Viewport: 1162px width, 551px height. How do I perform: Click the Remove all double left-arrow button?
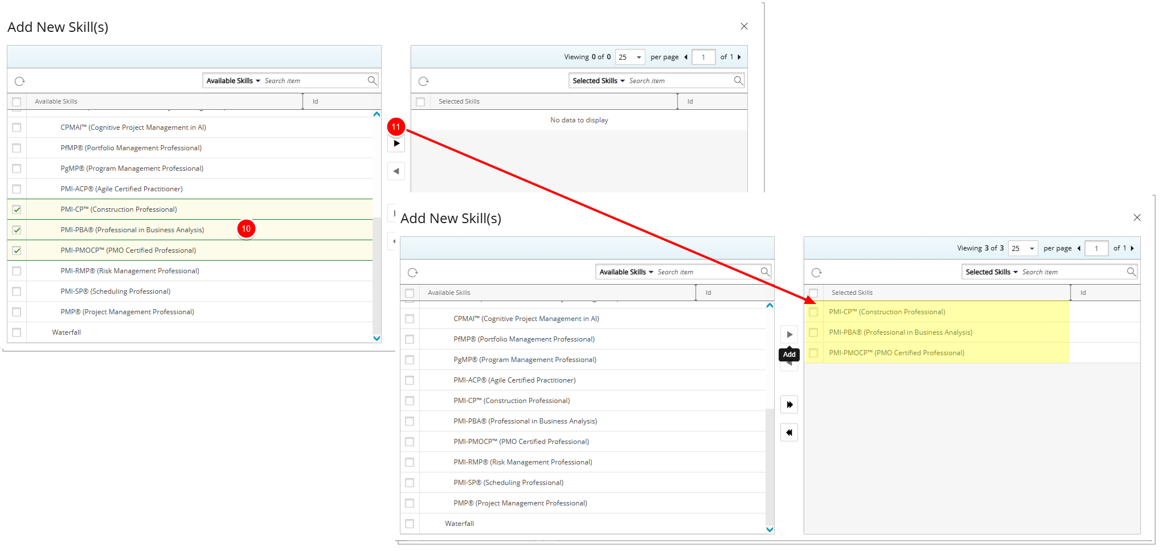(x=789, y=433)
